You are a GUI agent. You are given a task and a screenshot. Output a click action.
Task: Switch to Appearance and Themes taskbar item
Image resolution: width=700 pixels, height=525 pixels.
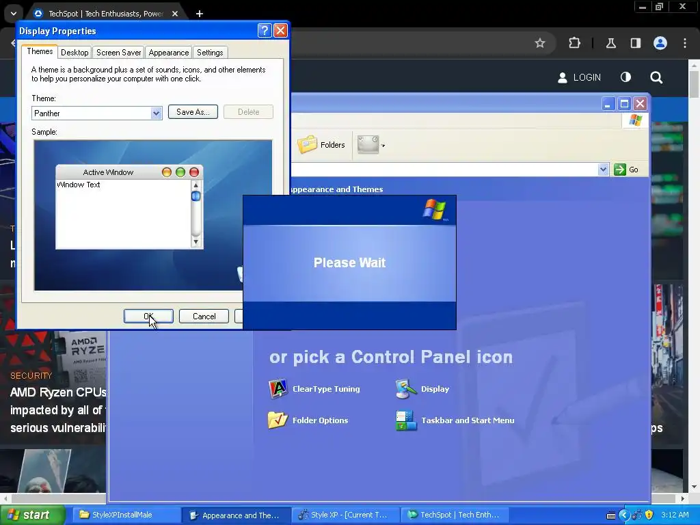(x=237, y=515)
